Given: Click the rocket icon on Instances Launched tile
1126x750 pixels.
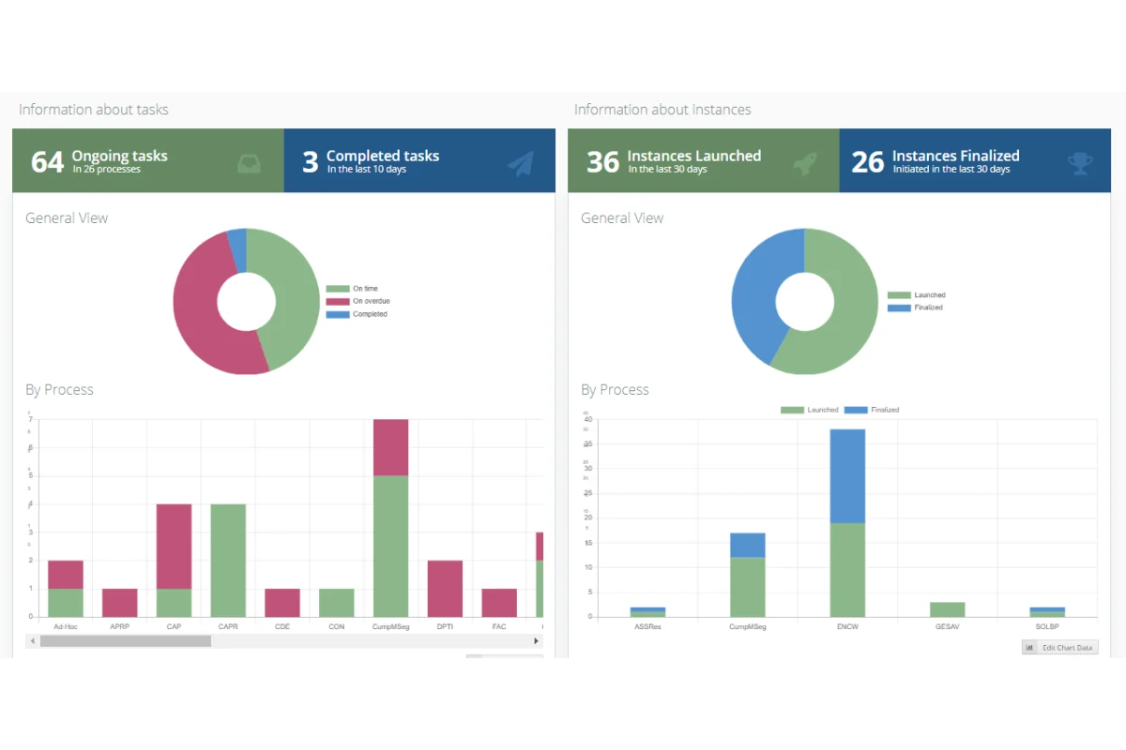Looking at the screenshot, I should pyautogui.click(x=804, y=164).
